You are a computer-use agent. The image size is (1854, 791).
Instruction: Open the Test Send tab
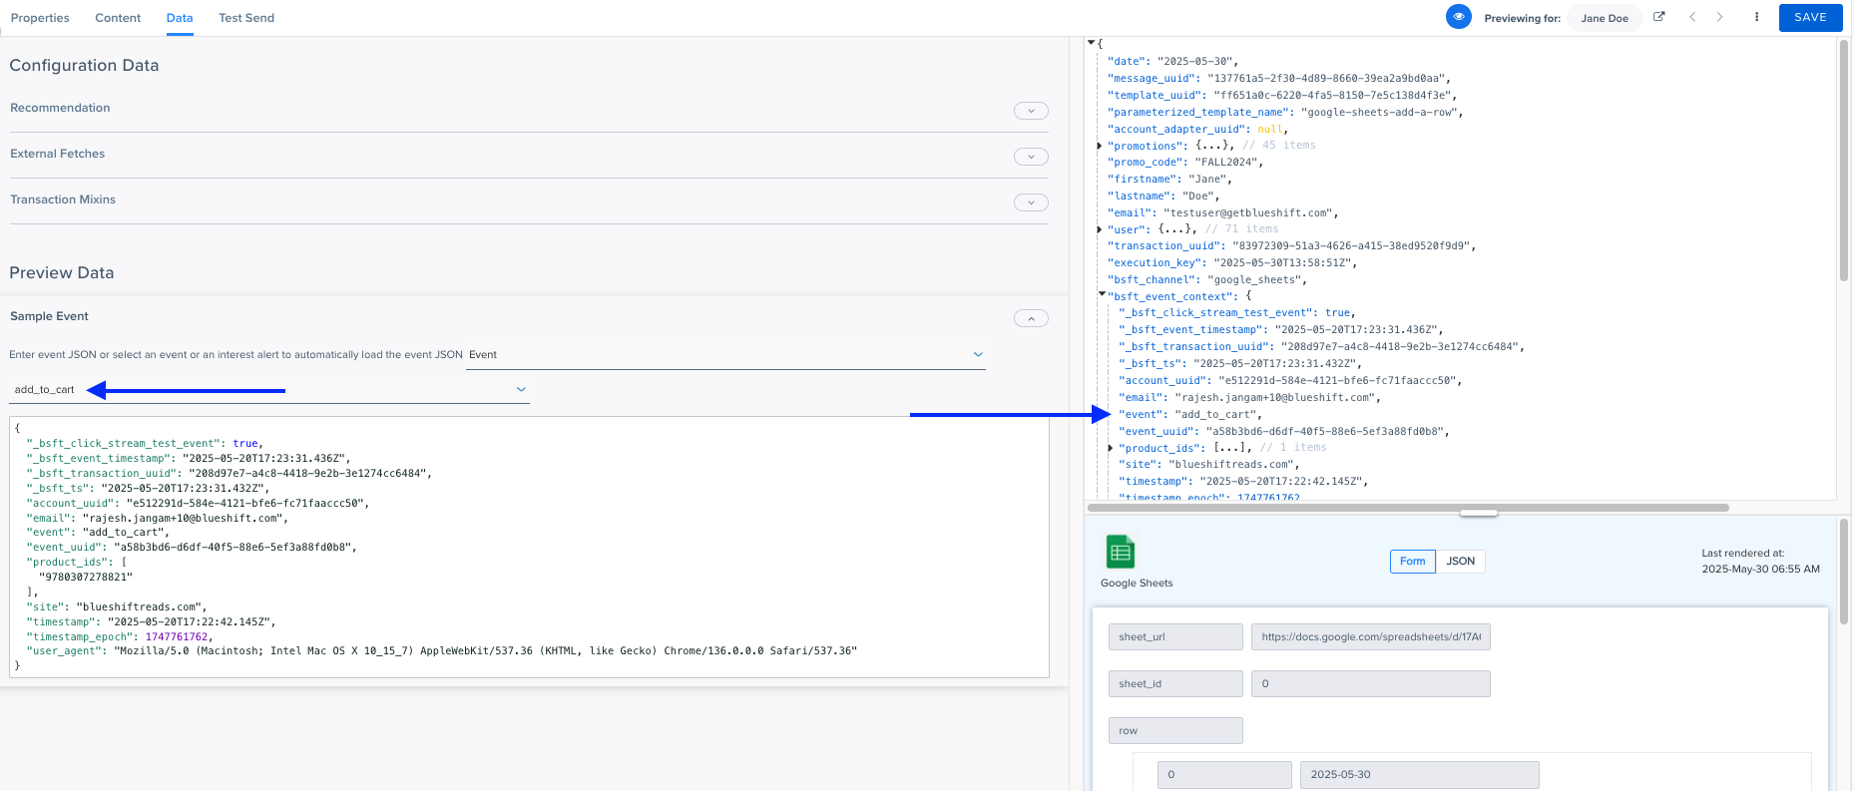click(x=246, y=18)
